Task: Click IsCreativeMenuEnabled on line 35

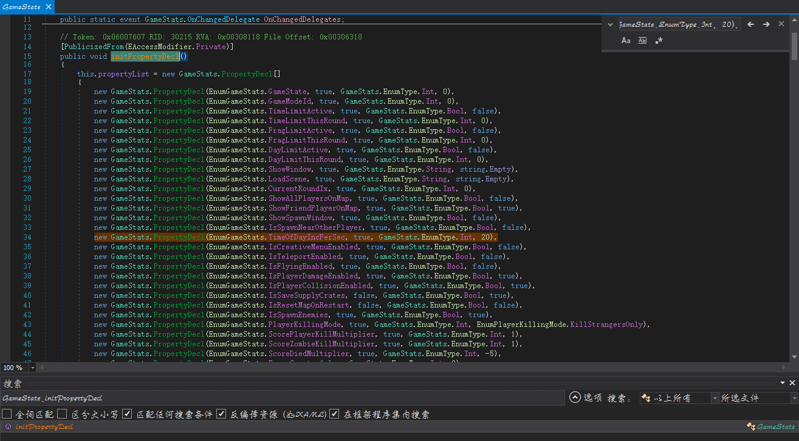Action: click(x=313, y=246)
